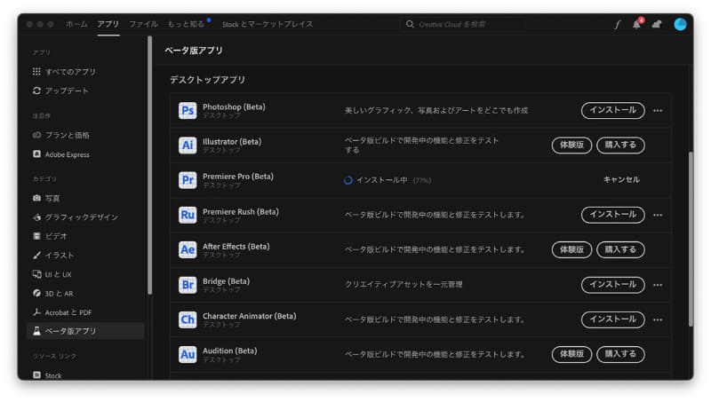This screenshot has width=711, height=402.
Task: Click the Premiere Pro (Beta) Pr icon
Action: (188, 180)
